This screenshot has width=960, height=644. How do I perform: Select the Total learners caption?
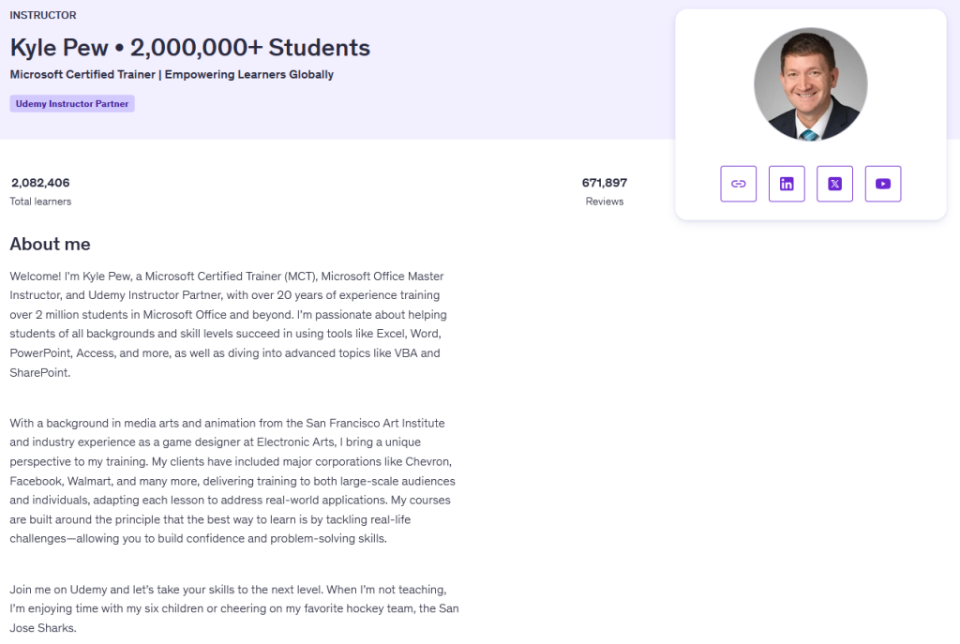(x=40, y=202)
